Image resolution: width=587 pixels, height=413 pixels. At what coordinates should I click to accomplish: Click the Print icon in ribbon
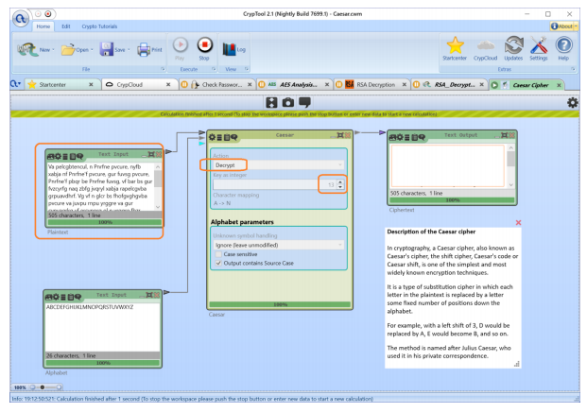144,49
